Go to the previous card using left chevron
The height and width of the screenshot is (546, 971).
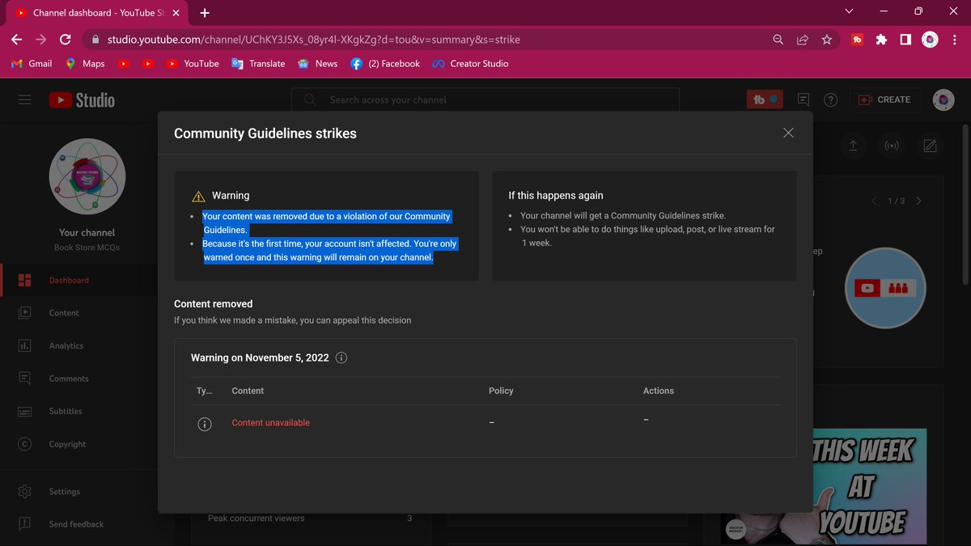[x=874, y=201]
